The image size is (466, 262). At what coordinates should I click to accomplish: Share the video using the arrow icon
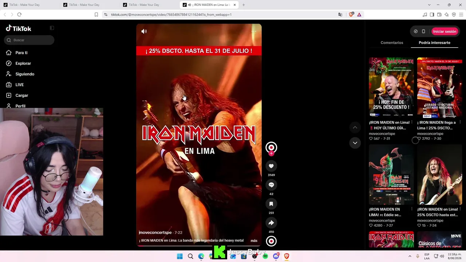(271, 223)
